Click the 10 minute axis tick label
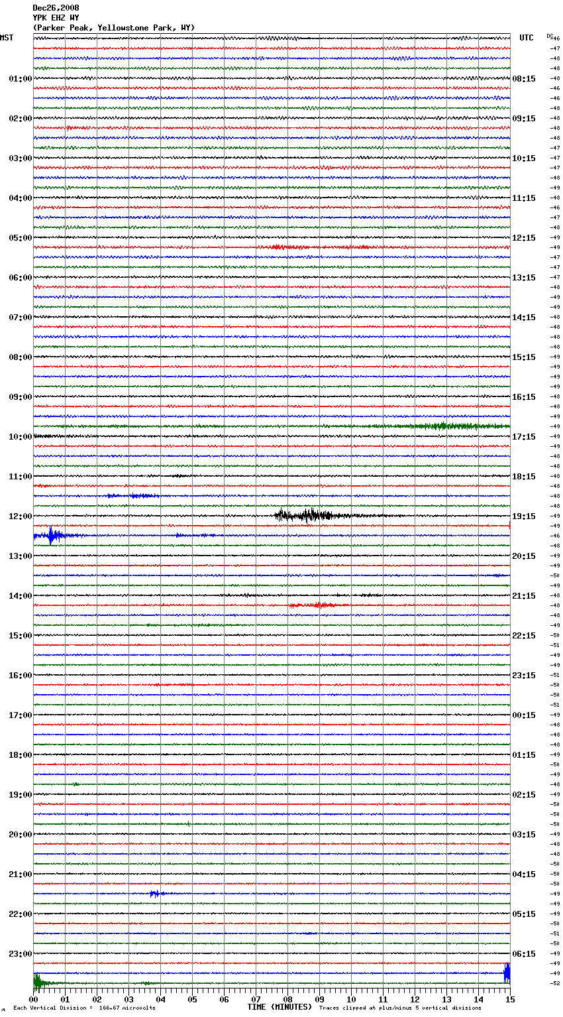The image size is (563, 1017). point(351,999)
